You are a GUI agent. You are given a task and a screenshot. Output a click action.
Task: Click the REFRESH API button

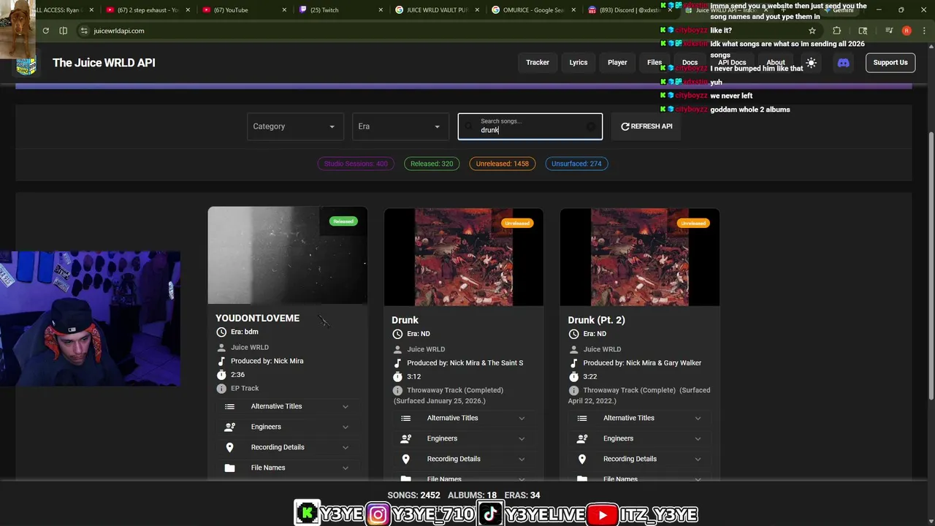646,126
